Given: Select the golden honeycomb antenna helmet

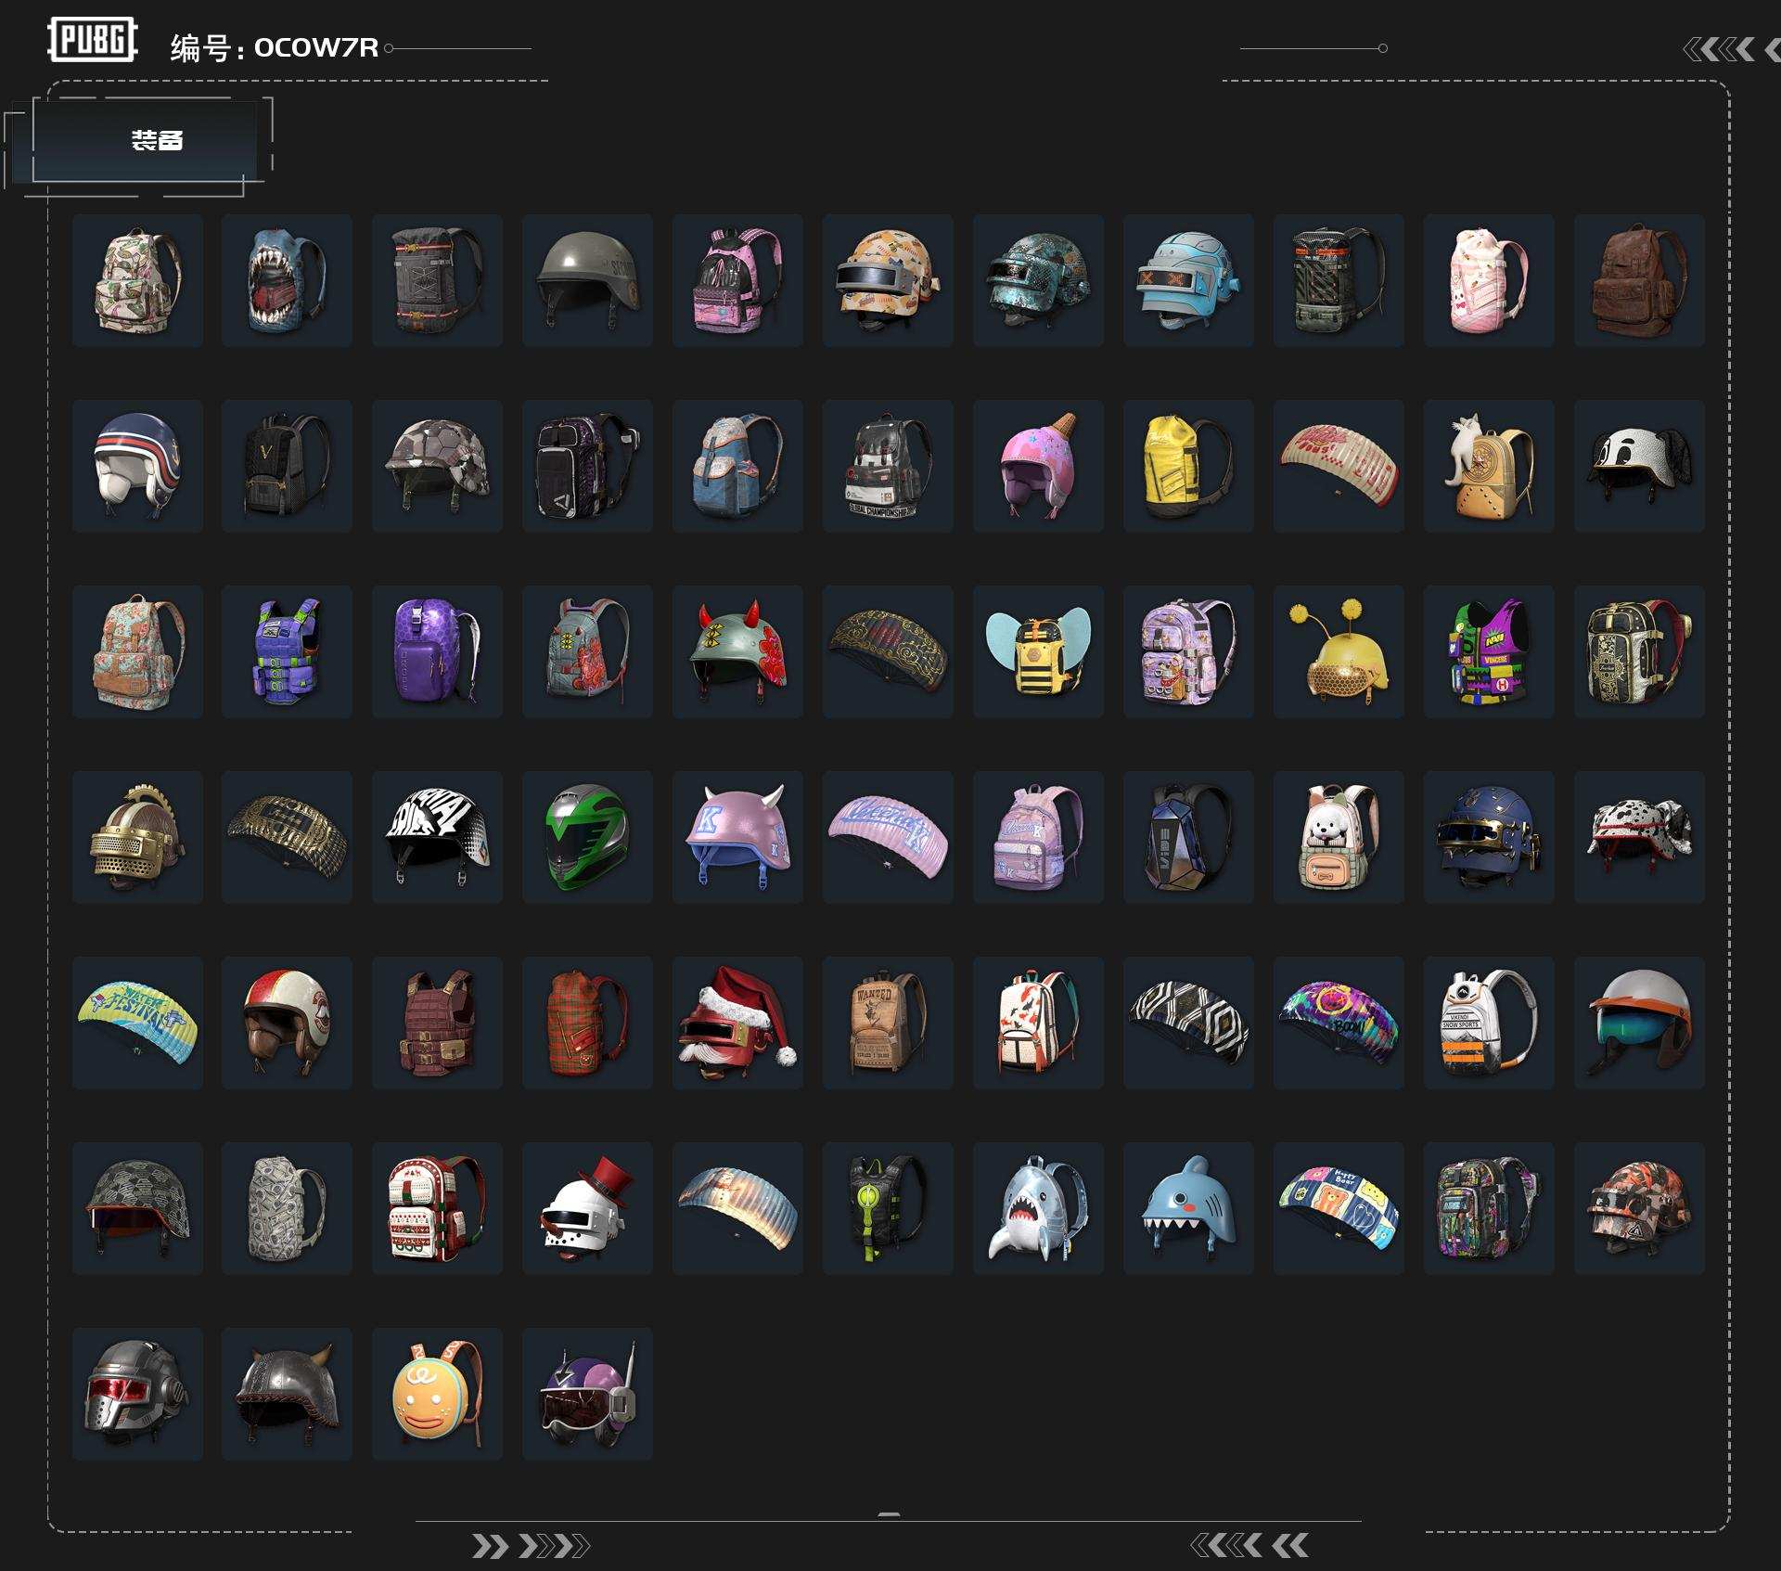Looking at the screenshot, I should 1339,651.
